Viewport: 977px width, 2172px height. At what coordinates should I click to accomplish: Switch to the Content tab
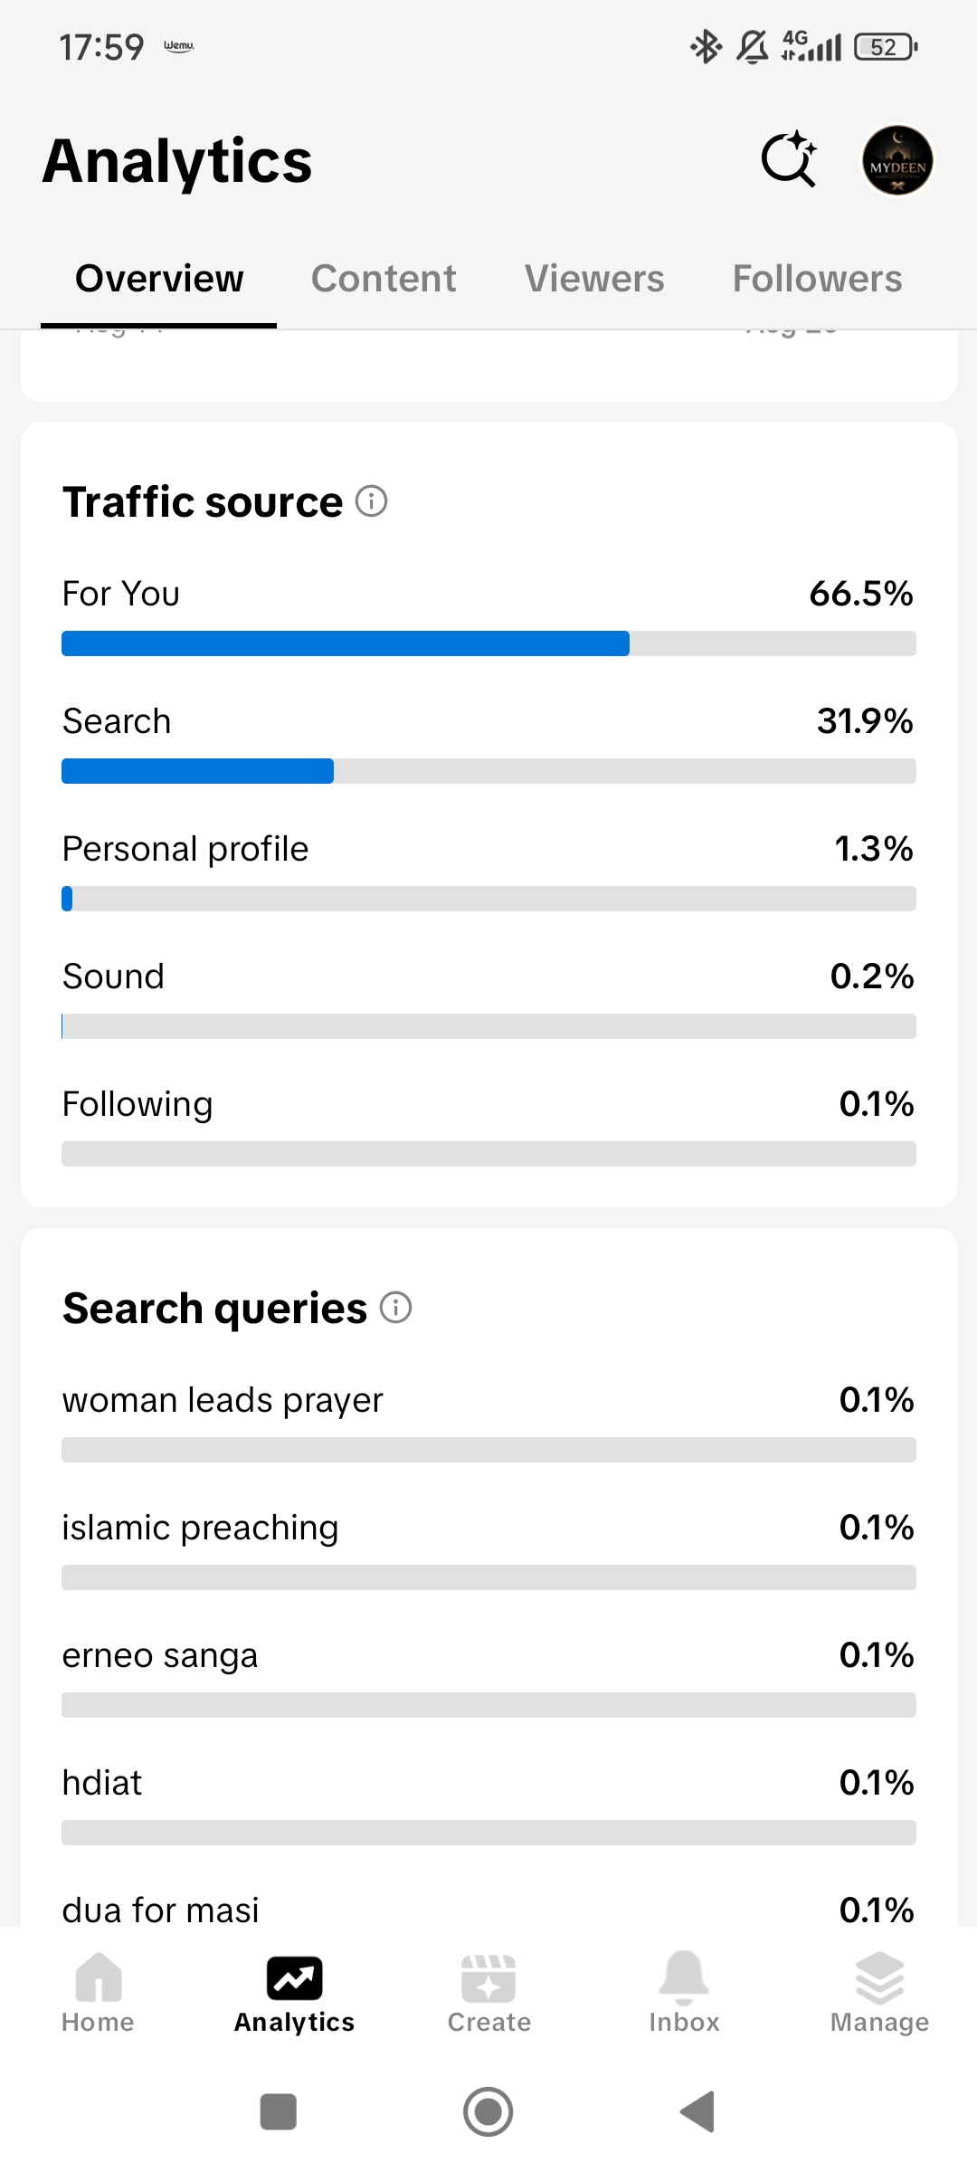tap(384, 279)
